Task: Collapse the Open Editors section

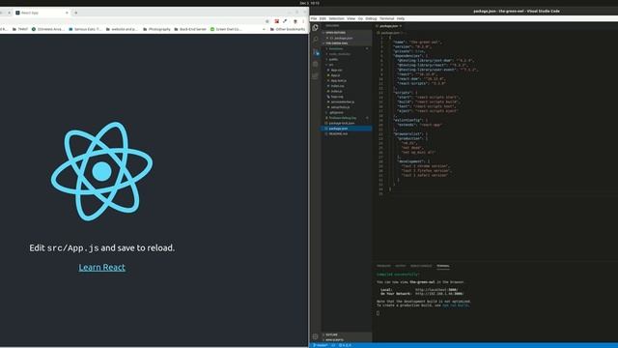Action: [347, 33]
